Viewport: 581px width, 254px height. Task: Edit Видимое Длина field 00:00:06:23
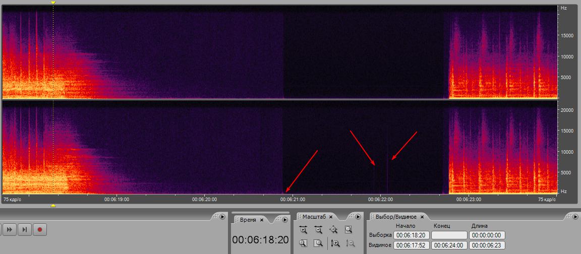click(x=487, y=245)
